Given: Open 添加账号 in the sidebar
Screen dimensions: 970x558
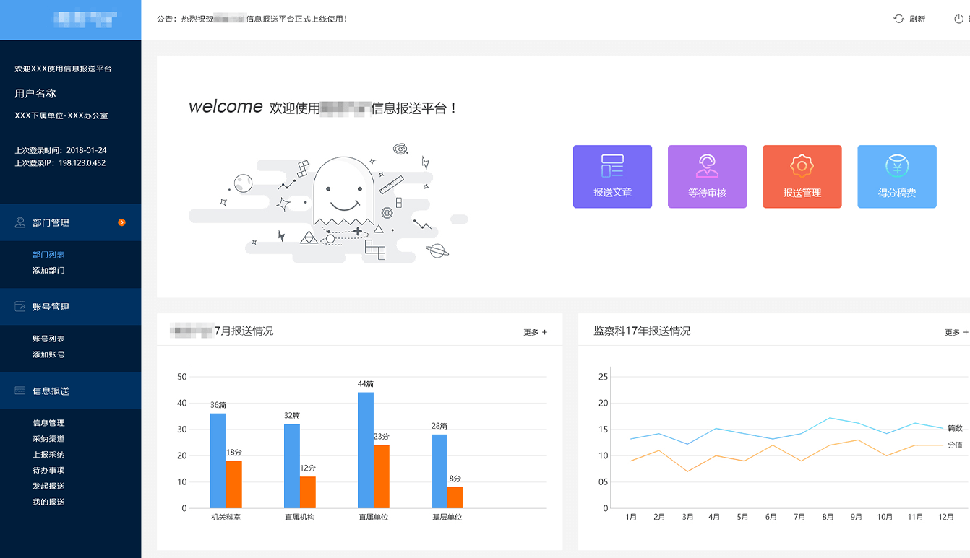Looking at the screenshot, I should [x=48, y=354].
